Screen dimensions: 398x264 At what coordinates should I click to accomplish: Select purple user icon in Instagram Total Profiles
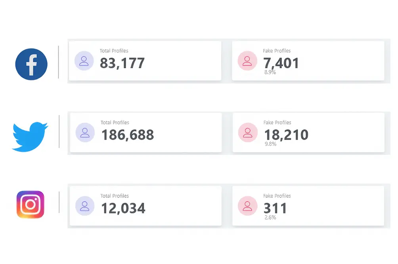click(85, 206)
